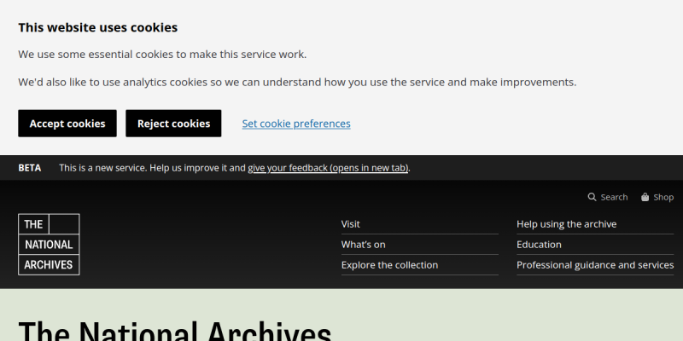
Task: Open Help using the archive
Action: click(x=566, y=224)
